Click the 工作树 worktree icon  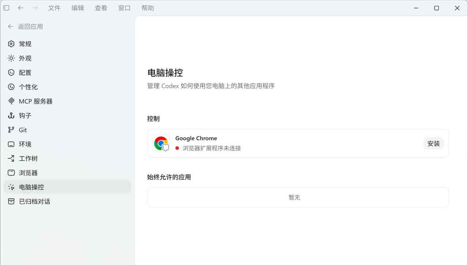pos(11,159)
